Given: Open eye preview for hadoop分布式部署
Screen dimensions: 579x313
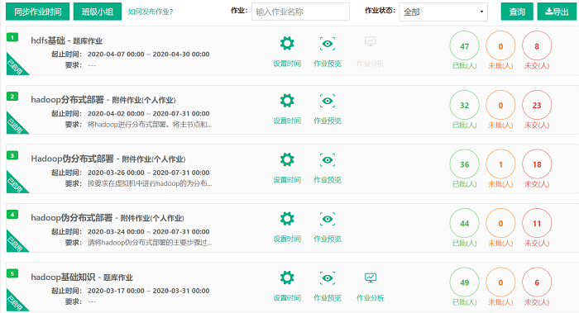Looking at the screenshot, I should (328, 101).
